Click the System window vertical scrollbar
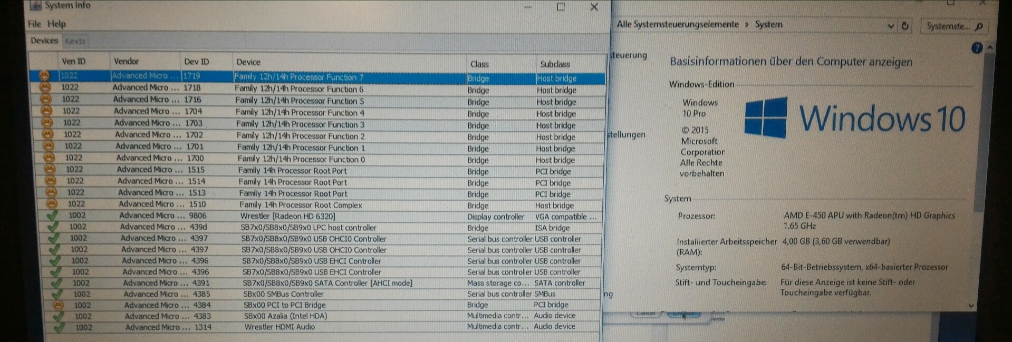Viewport: 1012px width, 342px height. tap(984, 132)
